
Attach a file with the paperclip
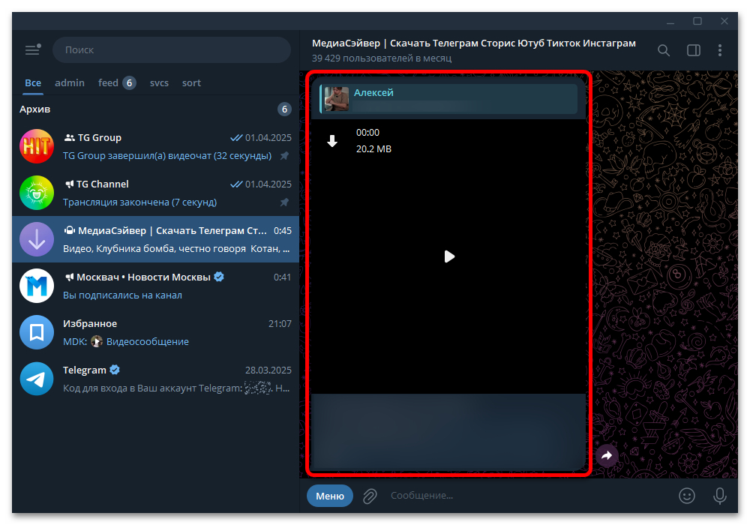click(x=370, y=496)
